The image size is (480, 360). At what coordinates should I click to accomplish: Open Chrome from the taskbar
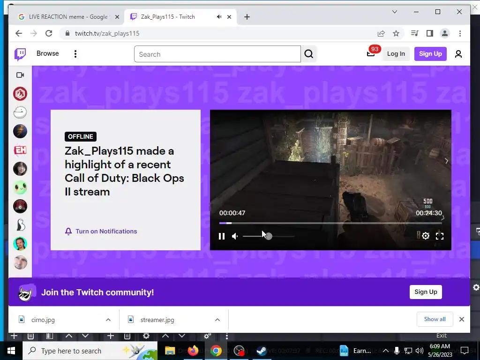pos(216,351)
